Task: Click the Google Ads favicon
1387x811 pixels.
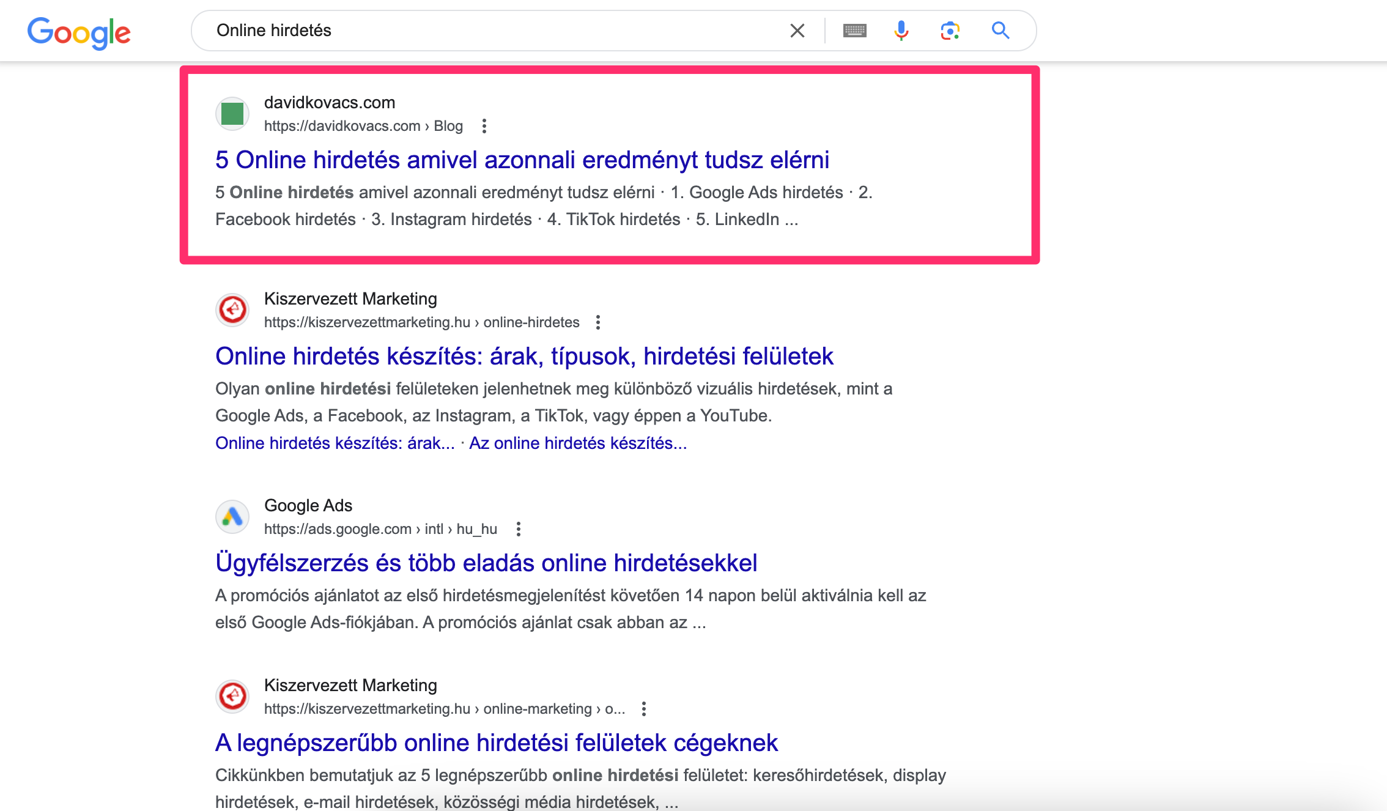Action: coord(232,517)
